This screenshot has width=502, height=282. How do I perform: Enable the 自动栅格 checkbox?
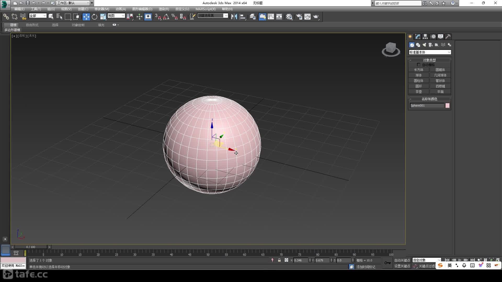click(419, 64)
